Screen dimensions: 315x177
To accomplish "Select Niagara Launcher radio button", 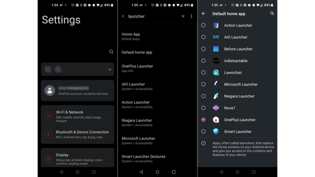I will 203,96.
